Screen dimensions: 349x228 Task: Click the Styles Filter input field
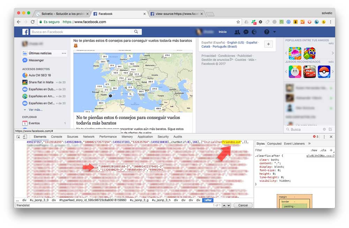pos(282,150)
